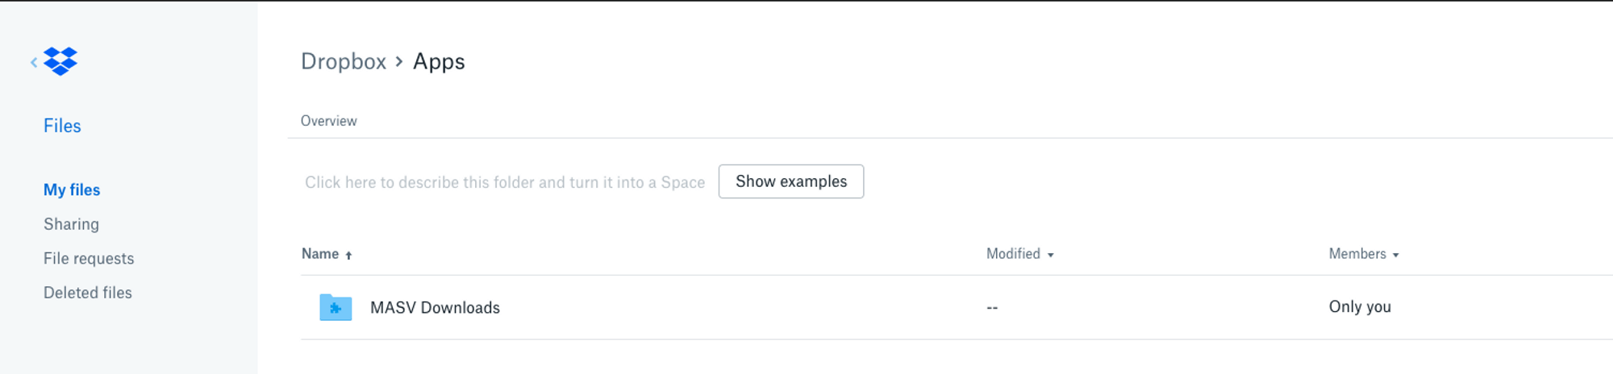Click the ascending sort arrow next to Name

(348, 255)
